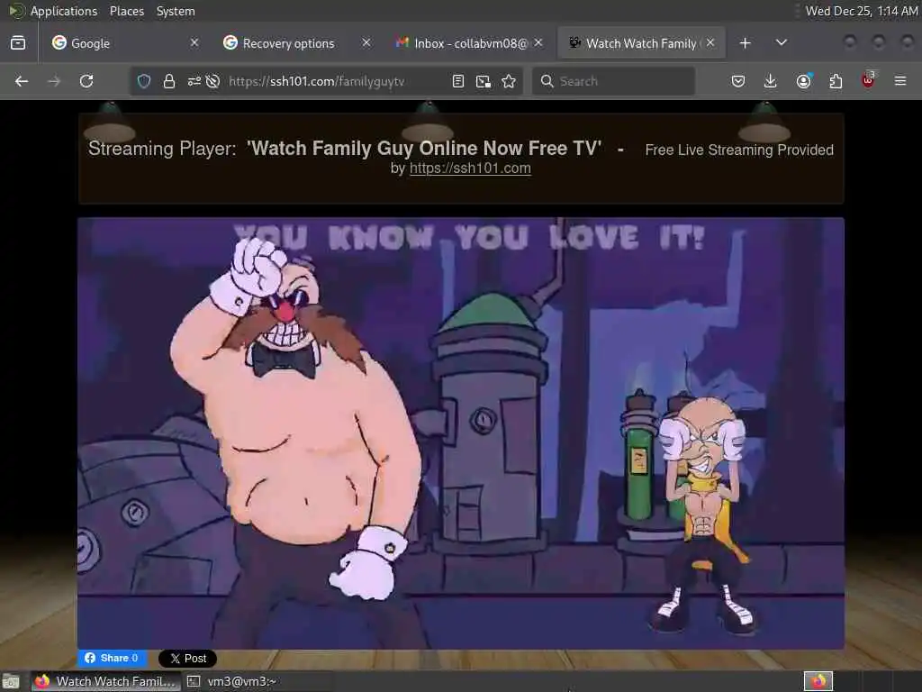The width and height of the screenshot is (922, 692).
Task: Reload the current page
Action: [86, 81]
